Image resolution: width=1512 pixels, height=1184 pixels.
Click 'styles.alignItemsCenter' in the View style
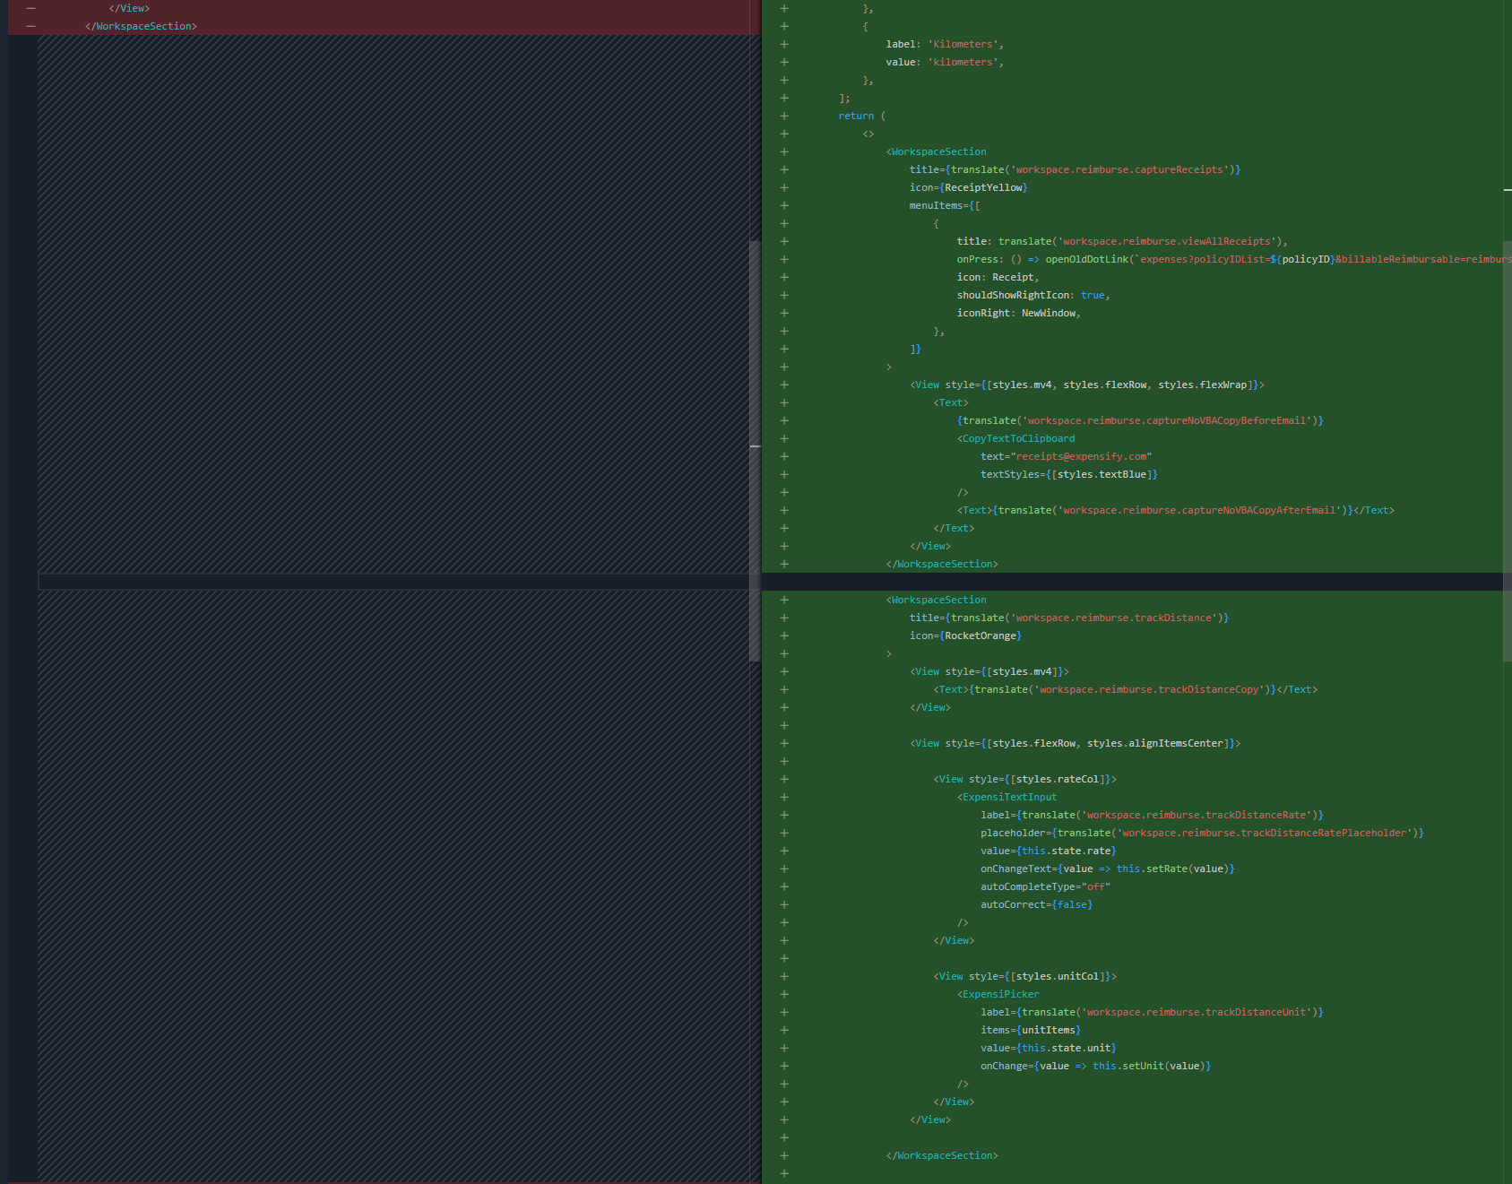(1155, 743)
